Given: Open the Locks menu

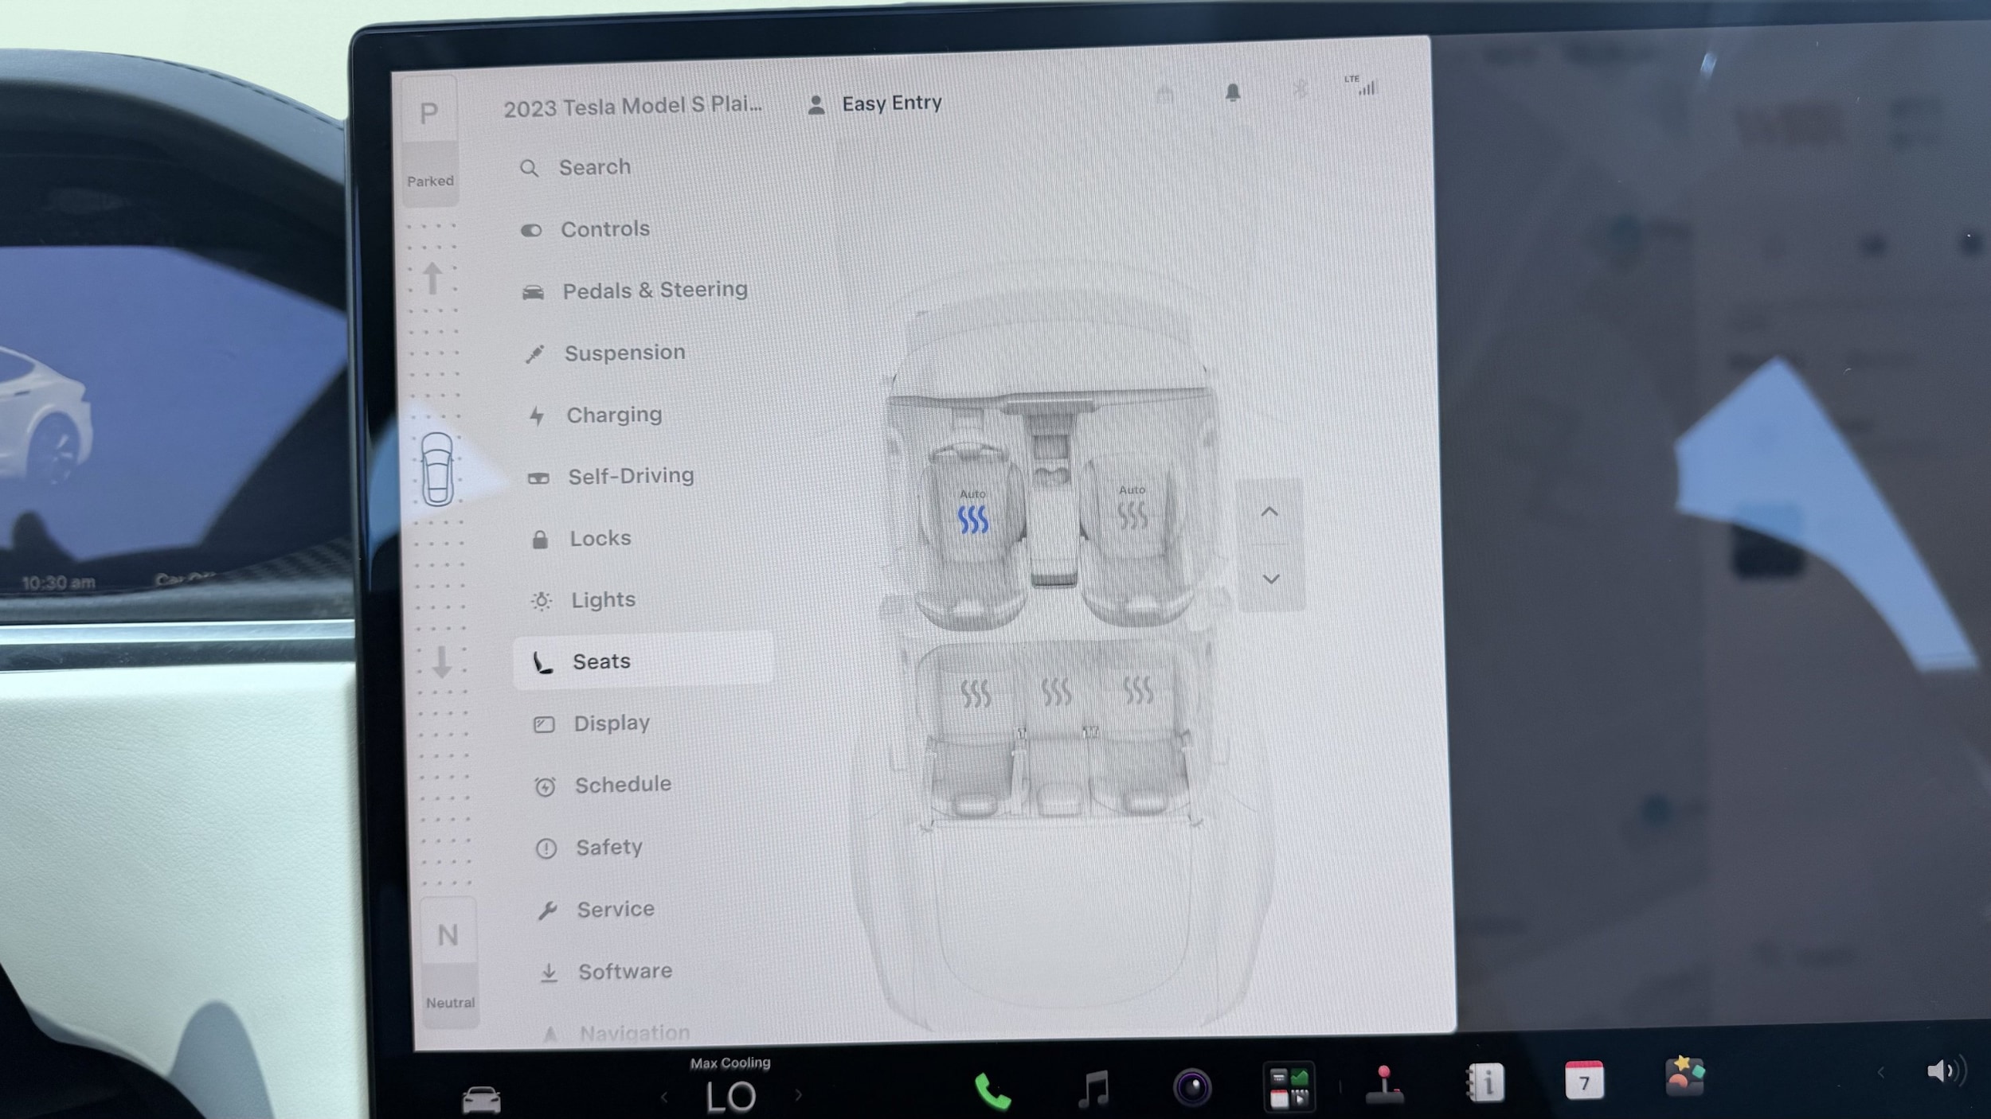Looking at the screenshot, I should pyautogui.click(x=581, y=538).
